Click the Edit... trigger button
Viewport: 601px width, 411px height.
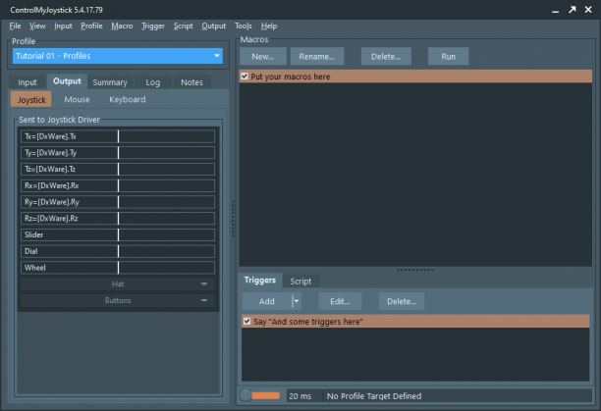tap(340, 301)
